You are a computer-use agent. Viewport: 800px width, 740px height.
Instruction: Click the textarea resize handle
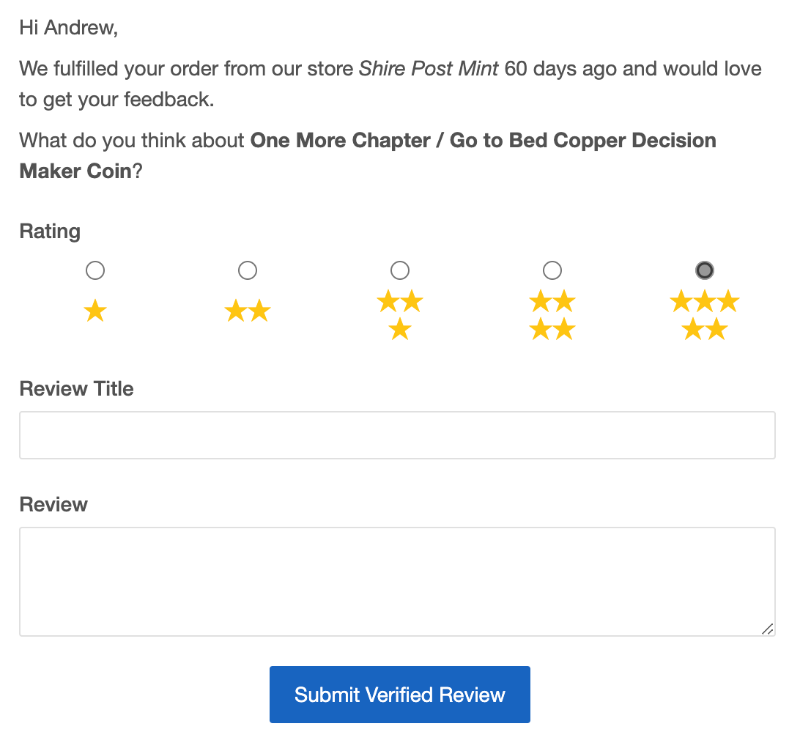click(x=768, y=629)
